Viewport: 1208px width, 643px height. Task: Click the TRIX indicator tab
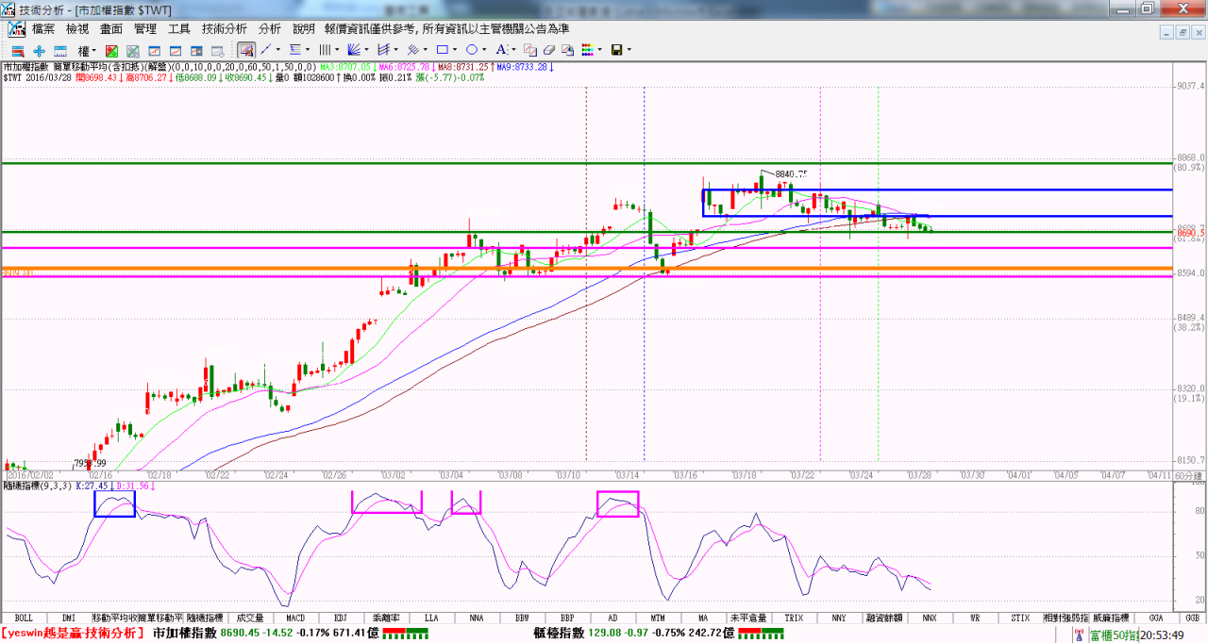coord(794,618)
